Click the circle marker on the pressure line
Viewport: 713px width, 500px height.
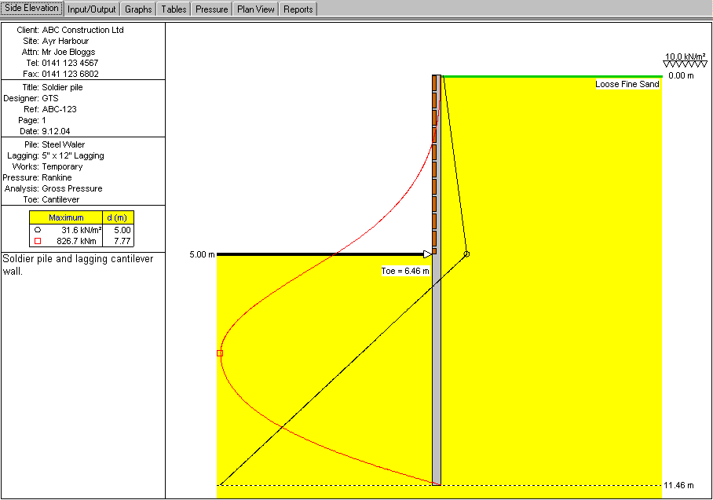tap(466, 254)
